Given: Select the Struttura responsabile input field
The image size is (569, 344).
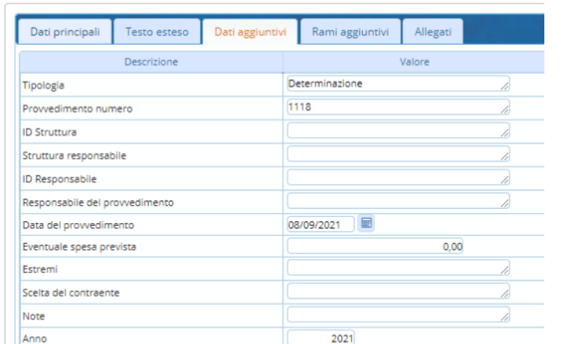Looking at the screenshot, I should (398, 154).
